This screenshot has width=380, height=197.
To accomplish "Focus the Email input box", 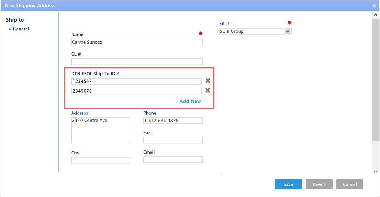I will [173, 159].
